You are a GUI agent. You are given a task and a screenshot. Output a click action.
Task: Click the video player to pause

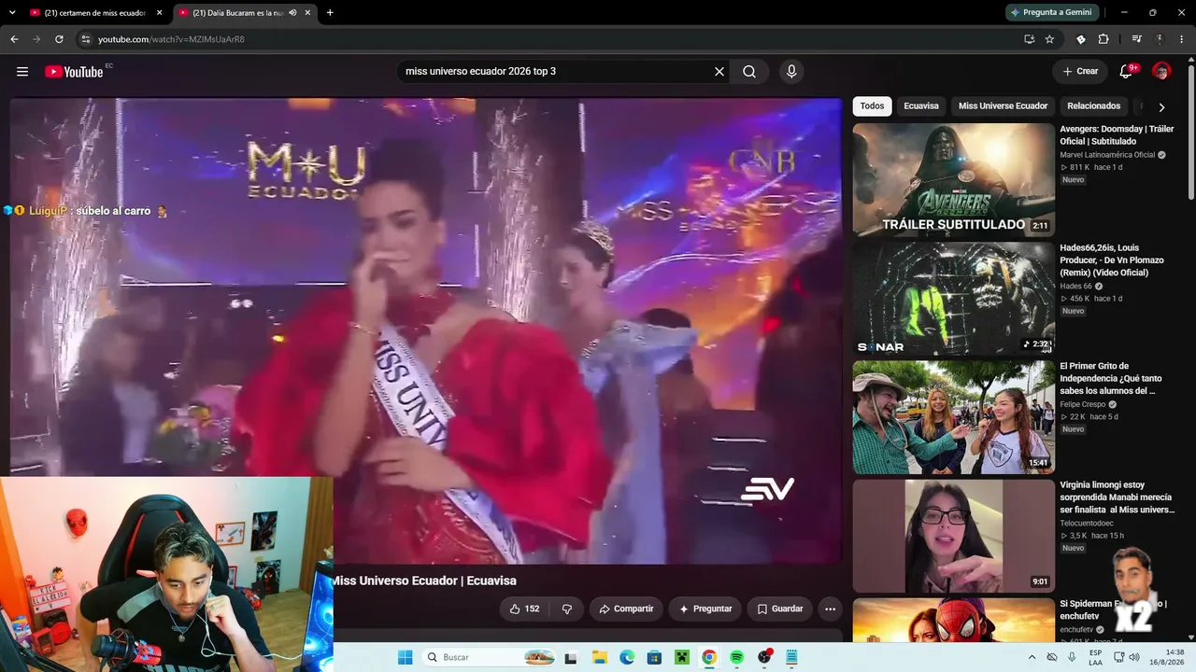tap(426, 331)
